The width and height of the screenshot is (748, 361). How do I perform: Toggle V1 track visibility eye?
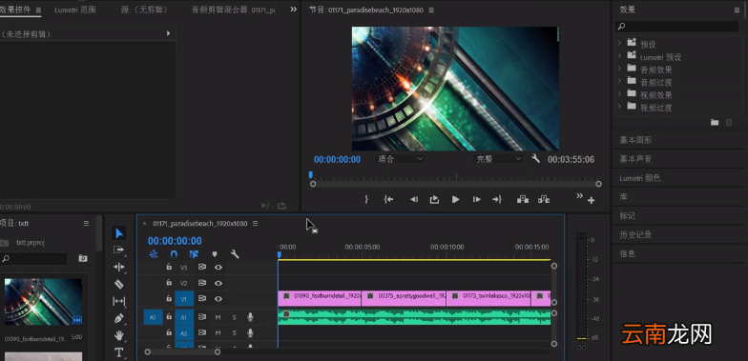tap(218, 299)
